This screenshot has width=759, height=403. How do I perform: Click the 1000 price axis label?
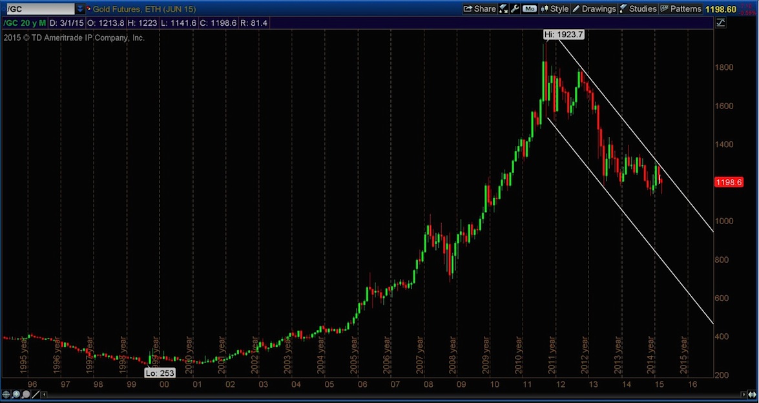coord(724,221)
